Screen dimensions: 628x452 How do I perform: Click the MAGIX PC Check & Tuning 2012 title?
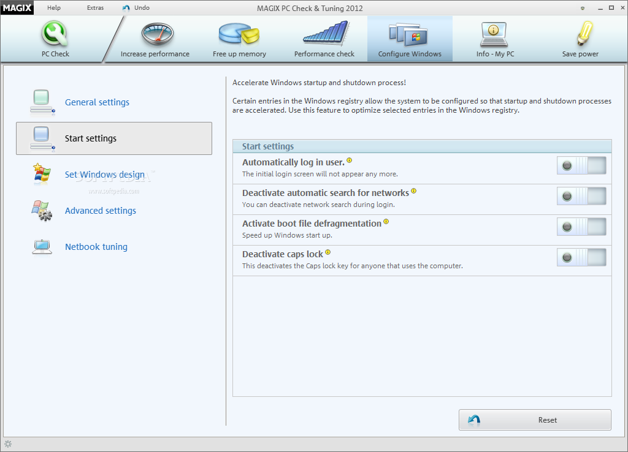pos(310,9)
